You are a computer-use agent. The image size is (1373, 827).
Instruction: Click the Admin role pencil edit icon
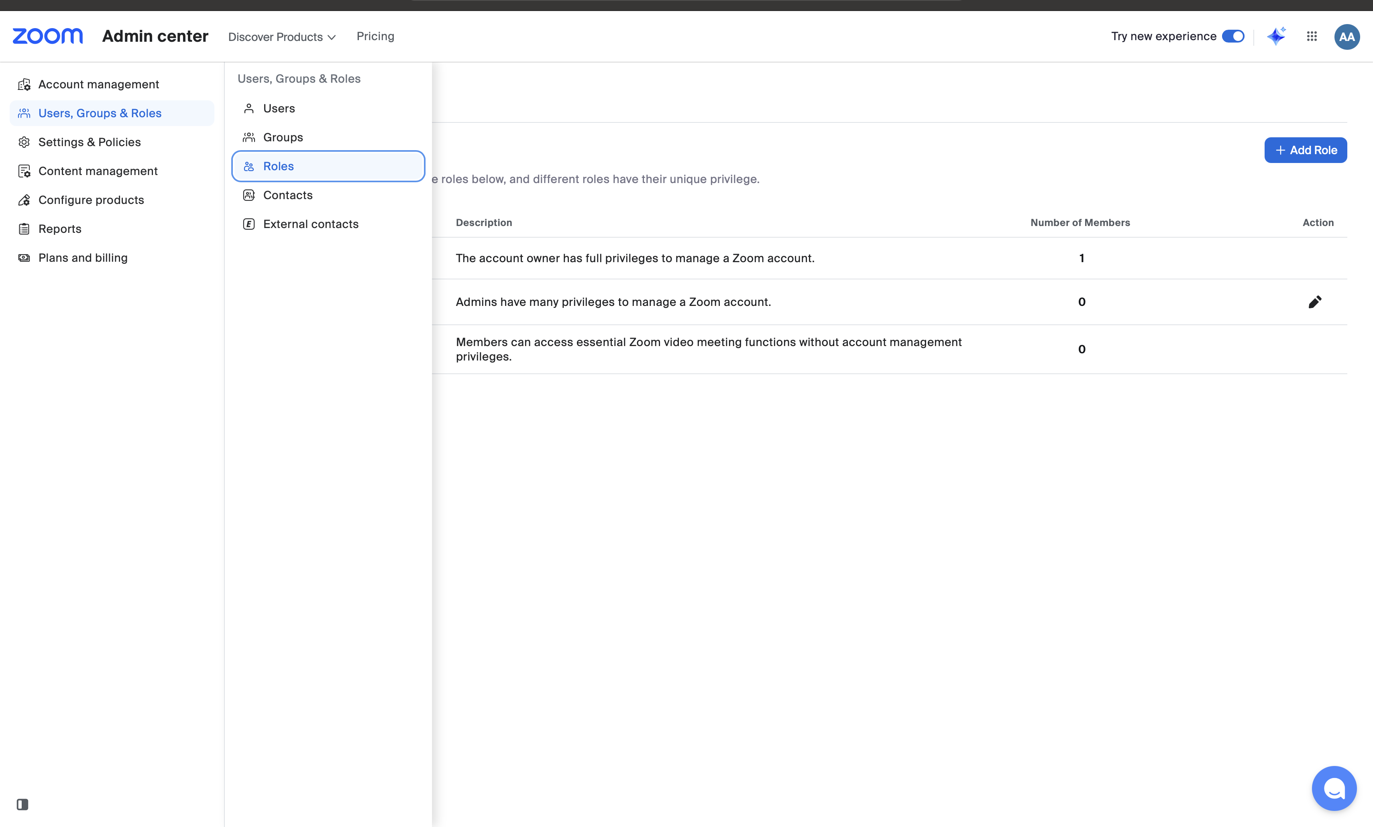[x=1314, y=302]
